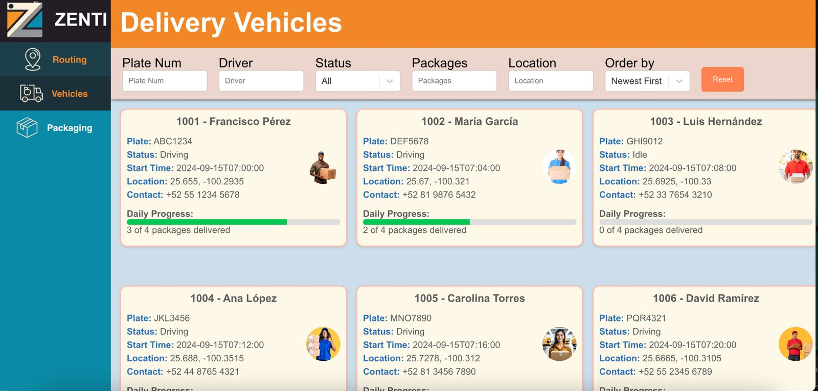The width and height of the screenshot is (818, 391).
Task: Click the Vehicles truck icon
Action: click(31, 93)
